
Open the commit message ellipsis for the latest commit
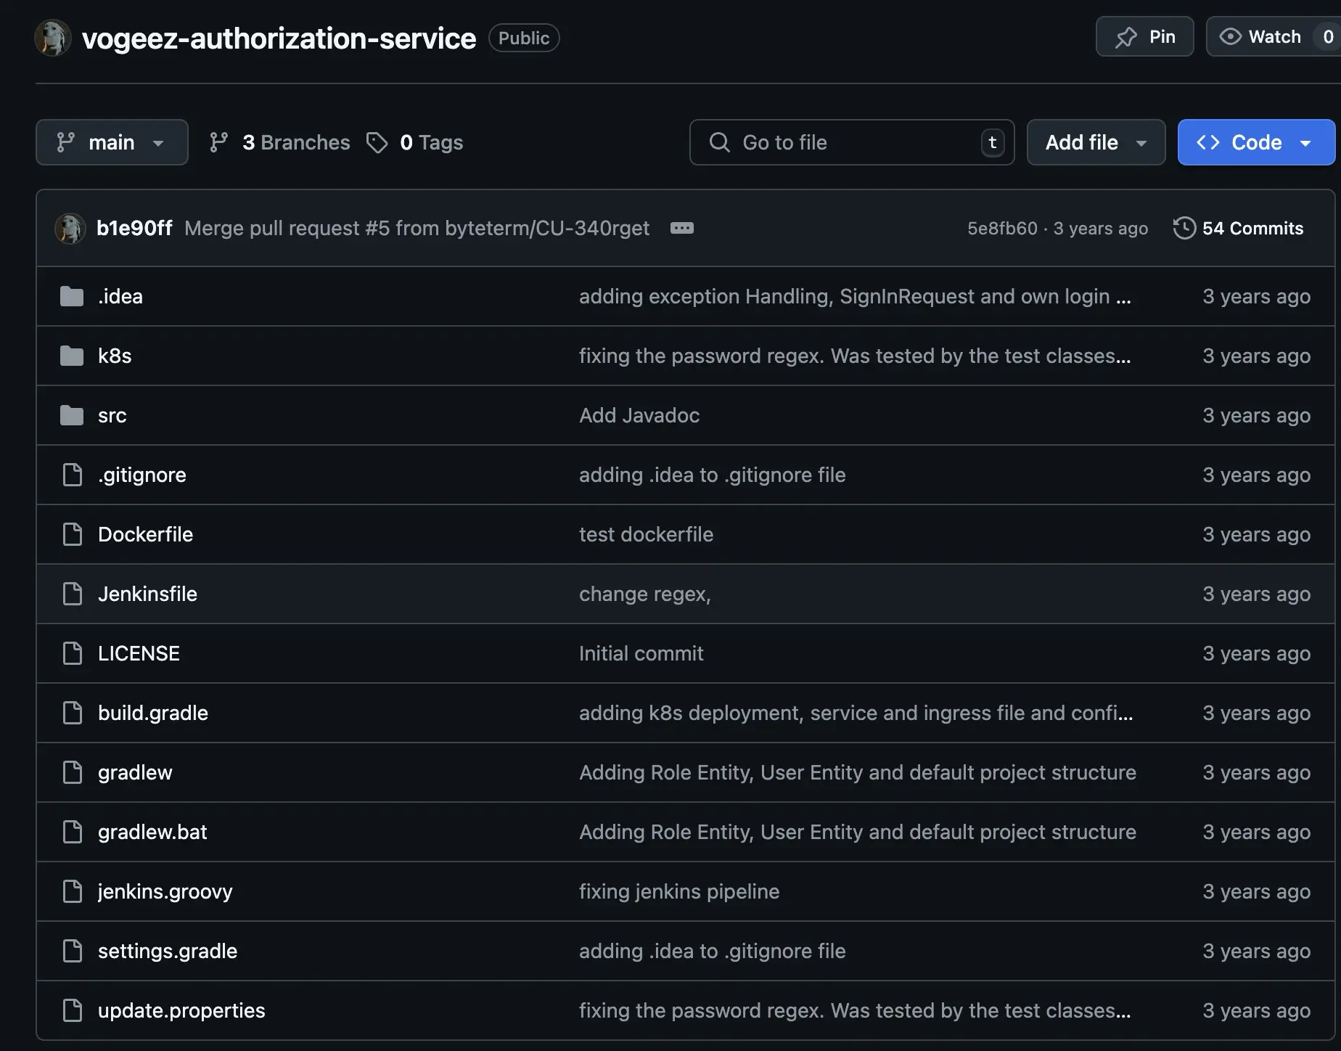[x=681, y=228]
